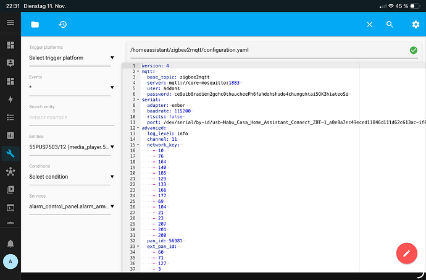Tap the battery indicator

pos(415,6)
